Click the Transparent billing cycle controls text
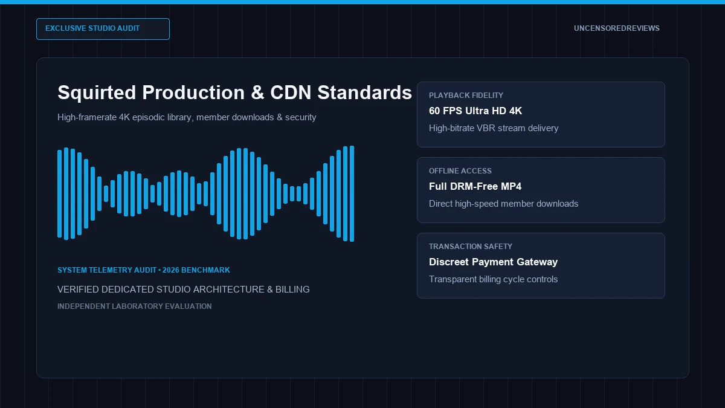The image size is (725, 408). pos(493,279)
